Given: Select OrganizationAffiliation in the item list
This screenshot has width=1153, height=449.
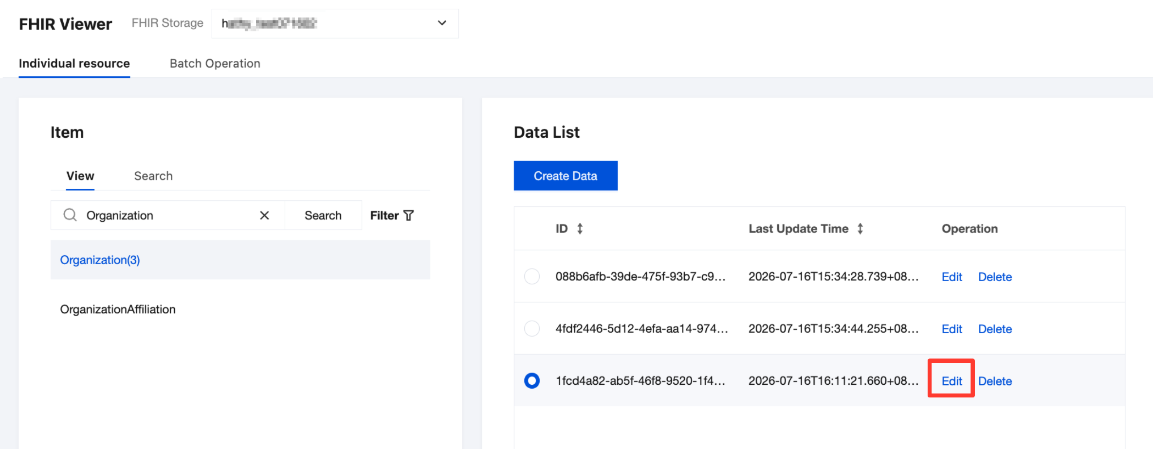Looking at the screenshot, I should [240, 309].
